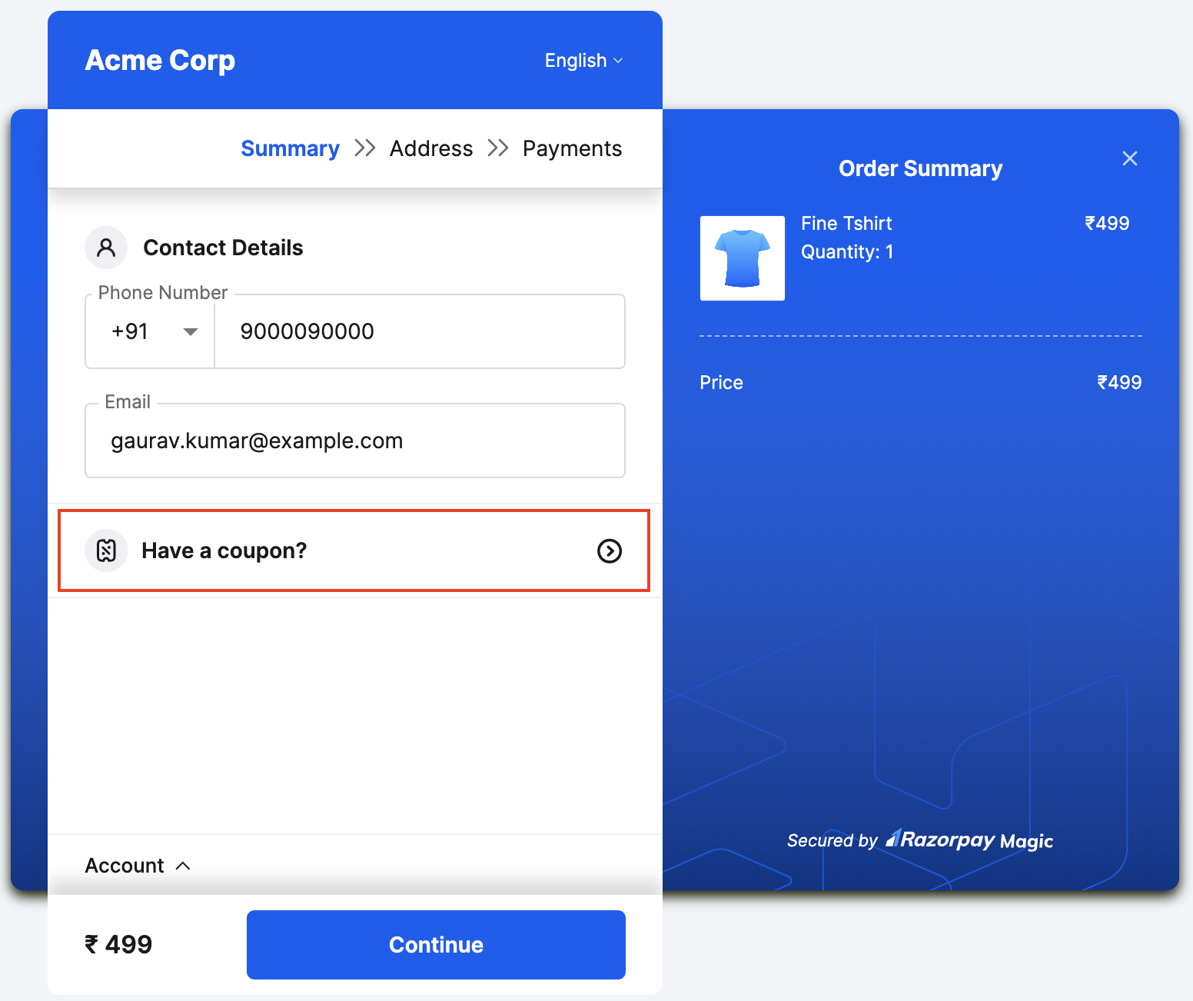The image size is (1193, 1001).
Task: Open the +91 country code dropdown
Action: point(150,331)
